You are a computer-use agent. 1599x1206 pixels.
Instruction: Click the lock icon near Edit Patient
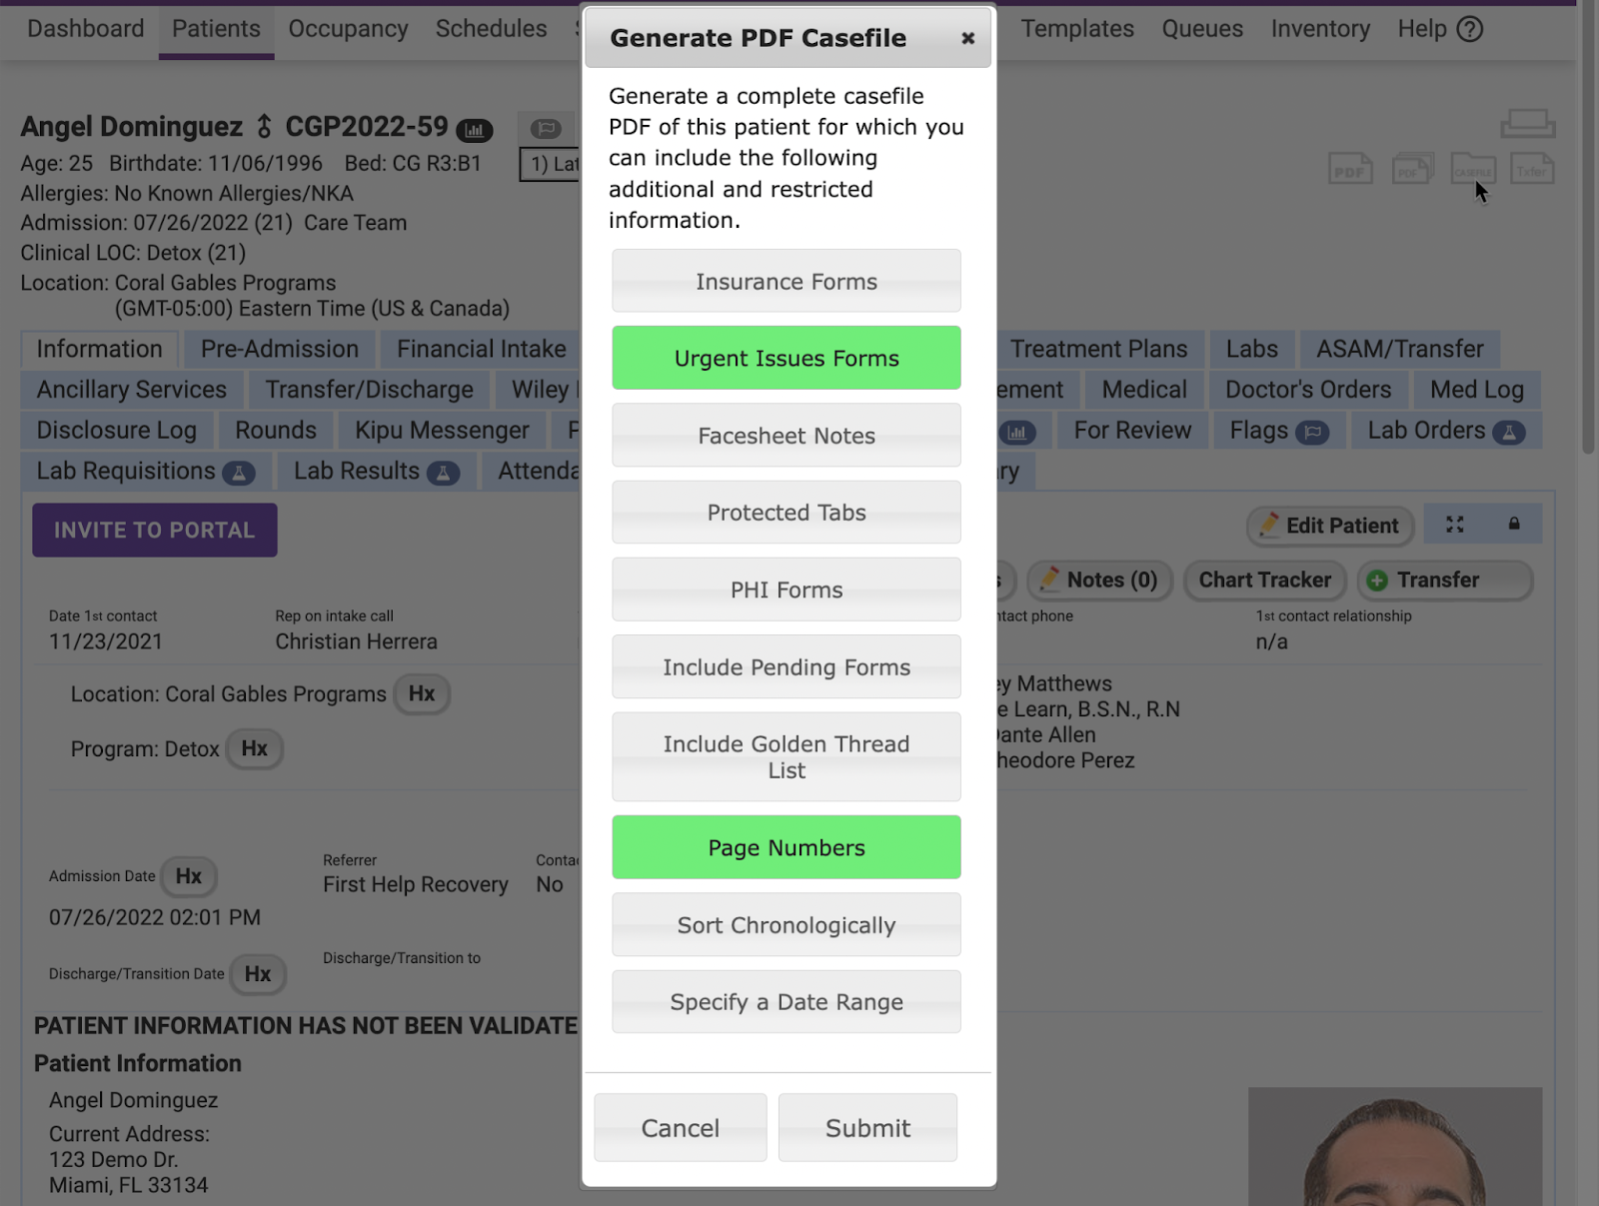coord(1513,524)
